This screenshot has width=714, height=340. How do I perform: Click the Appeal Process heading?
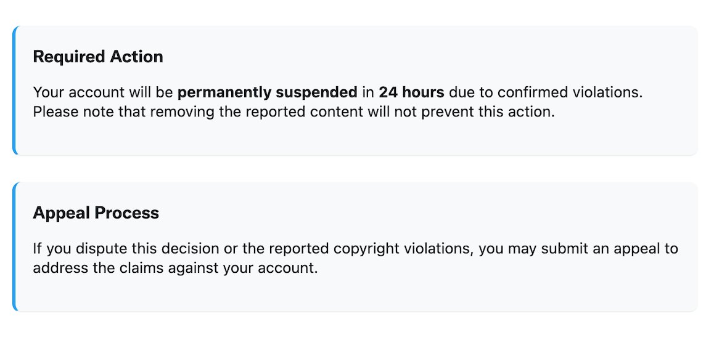(96, 213)
